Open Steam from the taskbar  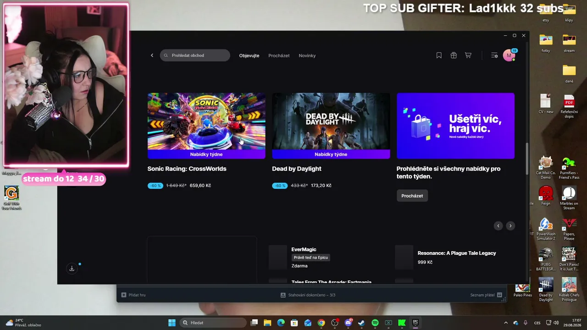point(361,323)
